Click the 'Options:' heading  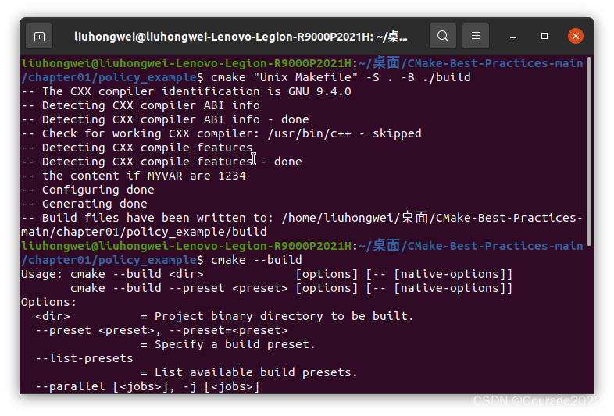(x=49, y=302)
